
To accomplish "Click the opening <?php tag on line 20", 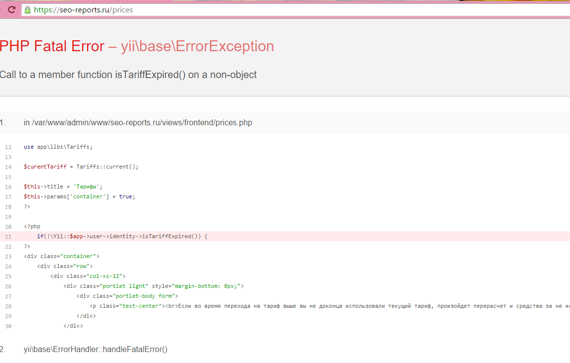I will pos(32,226).
